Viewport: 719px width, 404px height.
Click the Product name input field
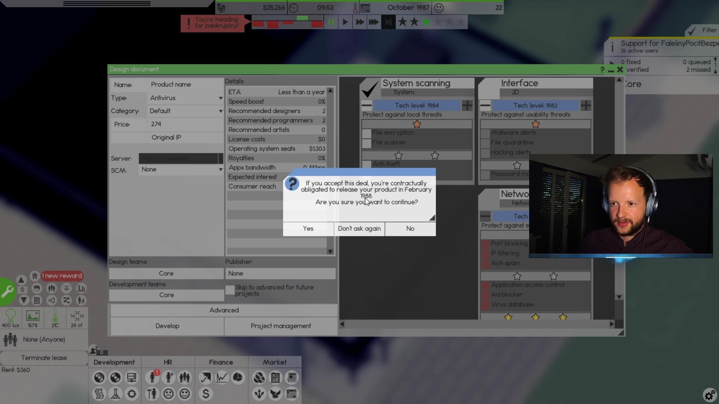pos(186,85)
